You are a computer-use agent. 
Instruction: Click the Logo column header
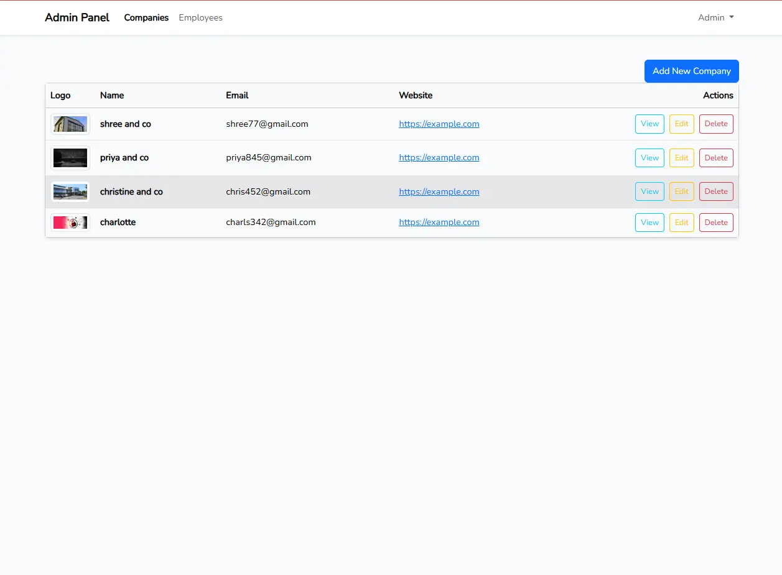point(60,95)
